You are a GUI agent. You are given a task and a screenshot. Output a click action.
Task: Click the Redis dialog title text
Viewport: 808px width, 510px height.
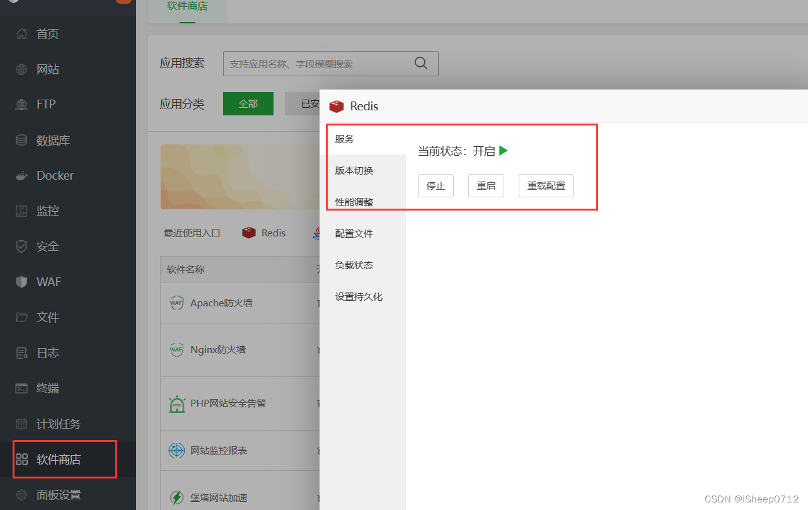click(x=364, y=107)
